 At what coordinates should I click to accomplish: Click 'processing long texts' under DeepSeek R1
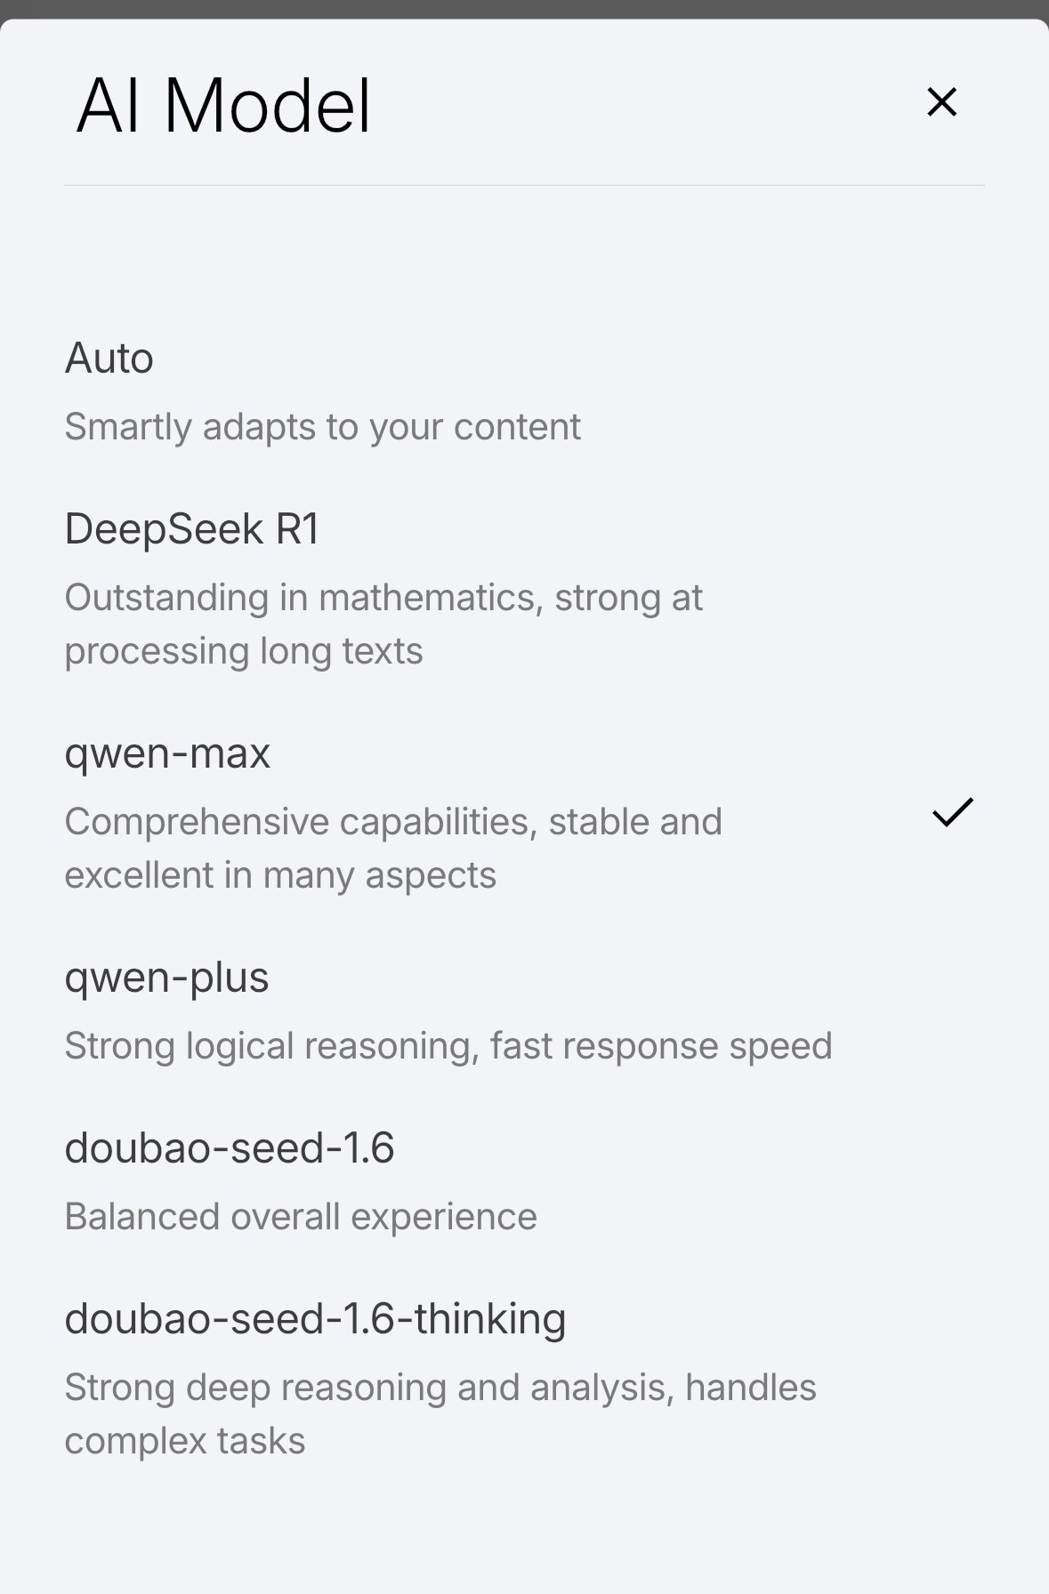click(x=244, y=651)
